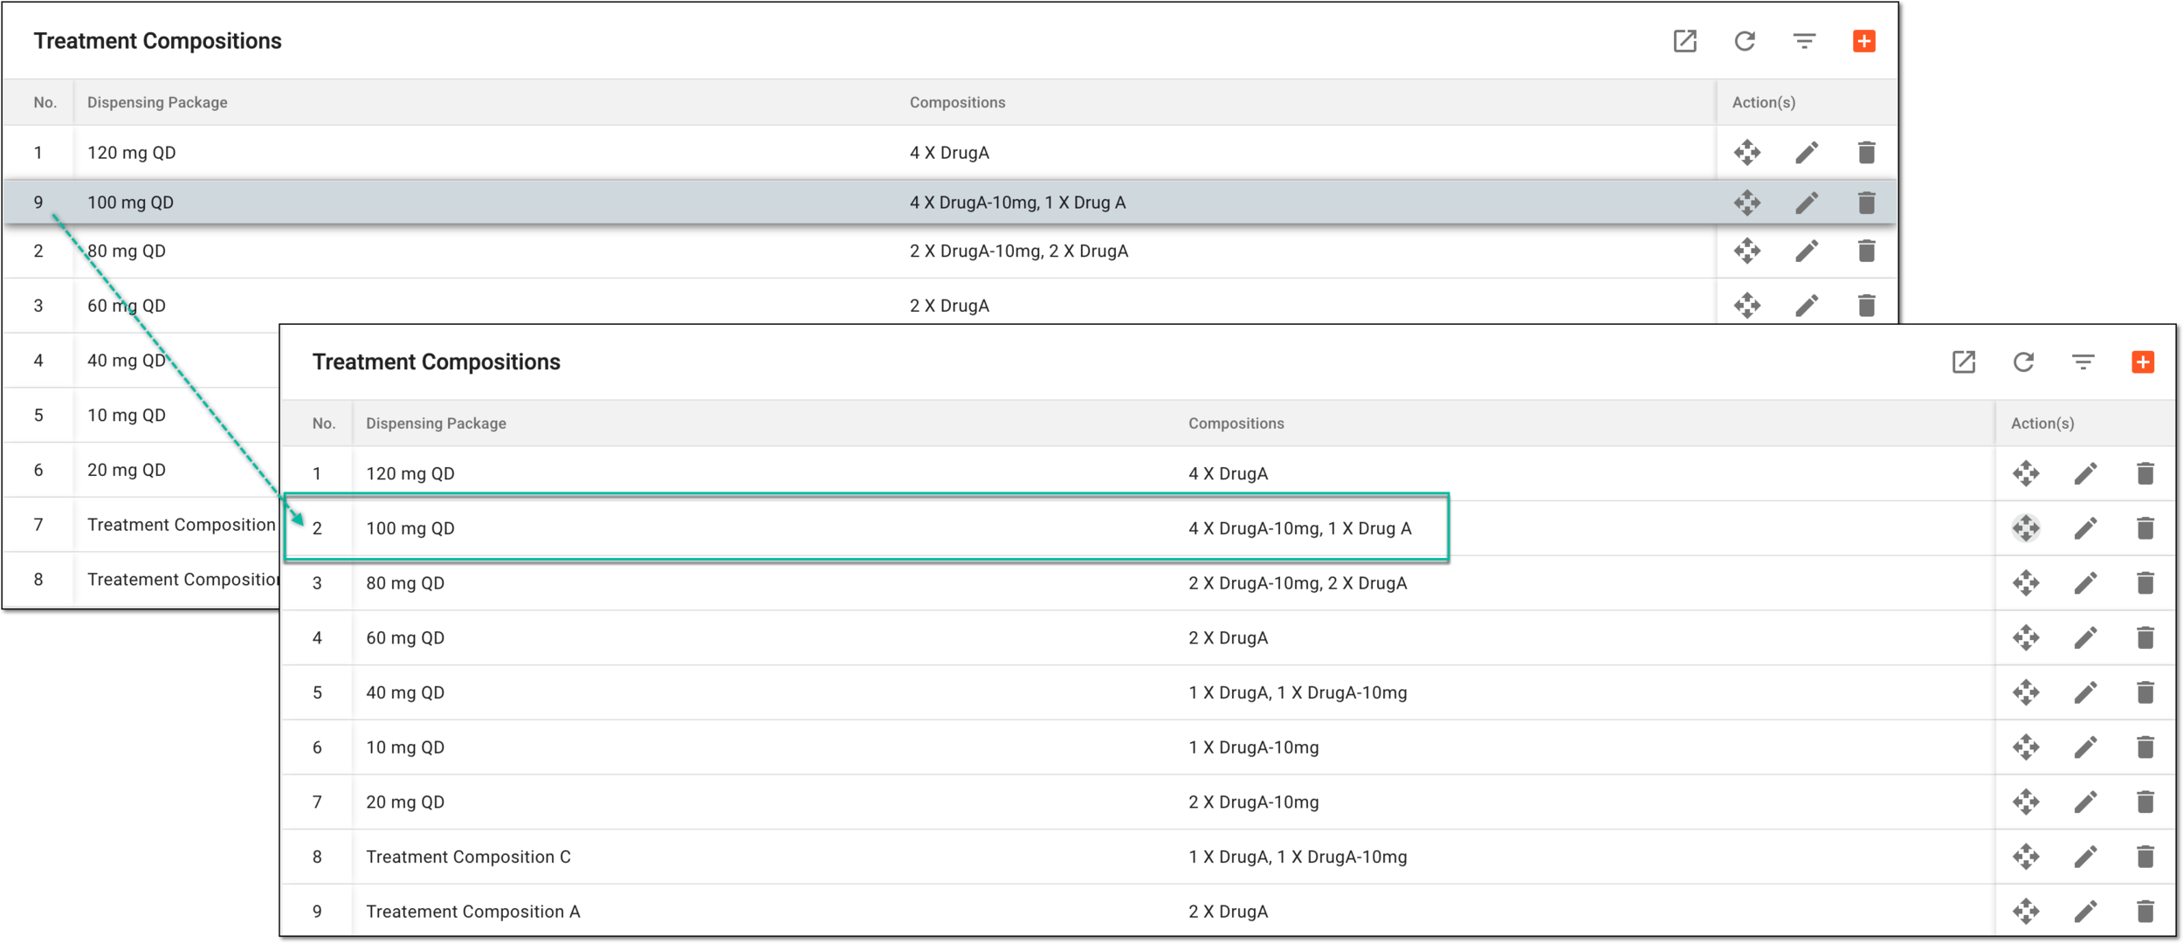Edit Treatement Composition A row
Screen dimensions: 2183x943
[x=2085, y=912]
